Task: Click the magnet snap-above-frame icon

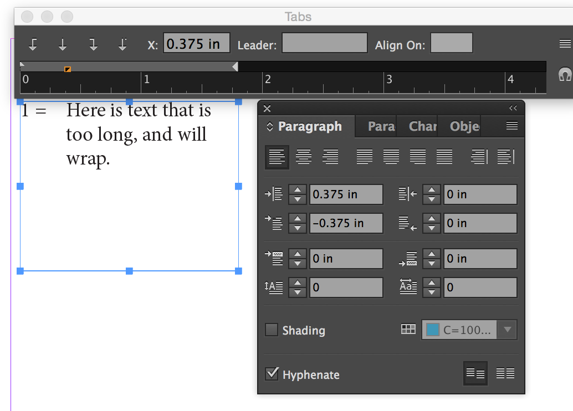Action: pyautogui.click(x=564, y=74)
